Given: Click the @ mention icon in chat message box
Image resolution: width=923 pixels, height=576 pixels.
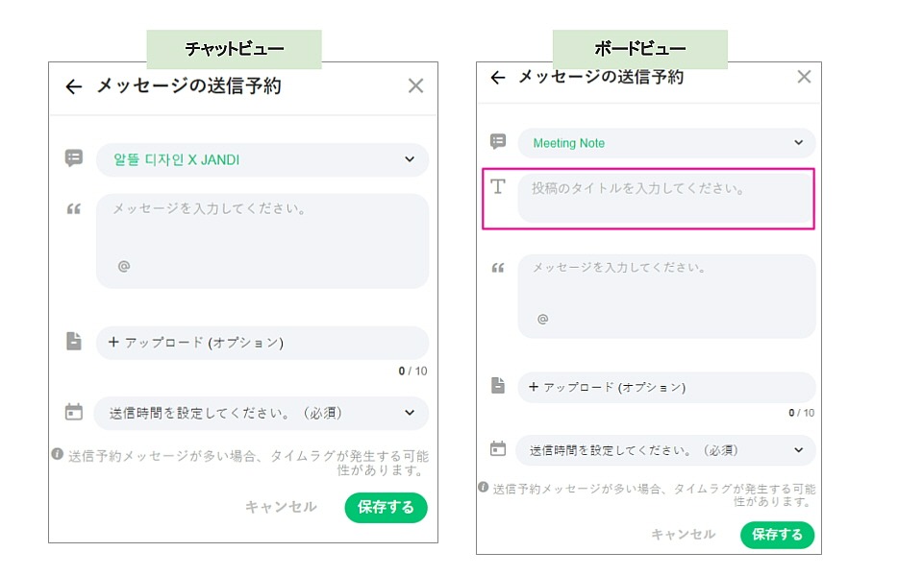Looking at the screenshot, I should point(124,266).
